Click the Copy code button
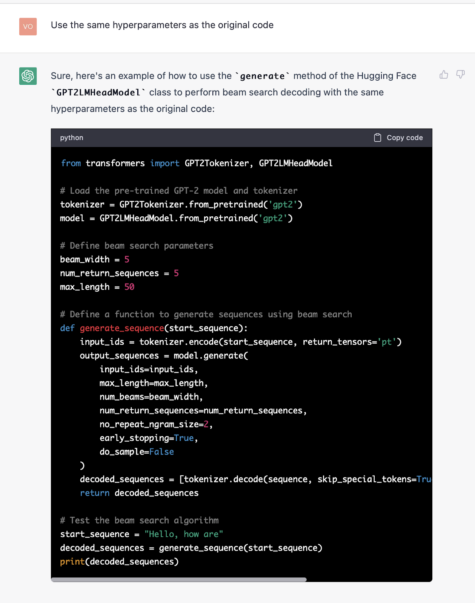The image size is (475, 603). coord(398,138)
